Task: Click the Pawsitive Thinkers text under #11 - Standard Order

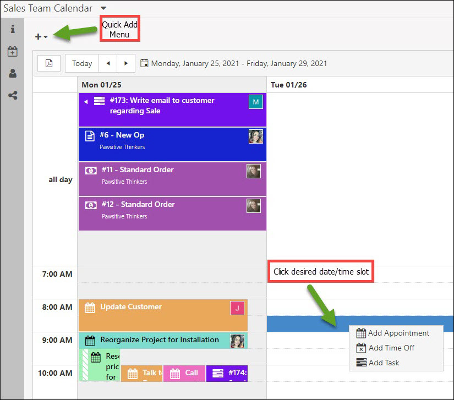Action: coord(124,182)
